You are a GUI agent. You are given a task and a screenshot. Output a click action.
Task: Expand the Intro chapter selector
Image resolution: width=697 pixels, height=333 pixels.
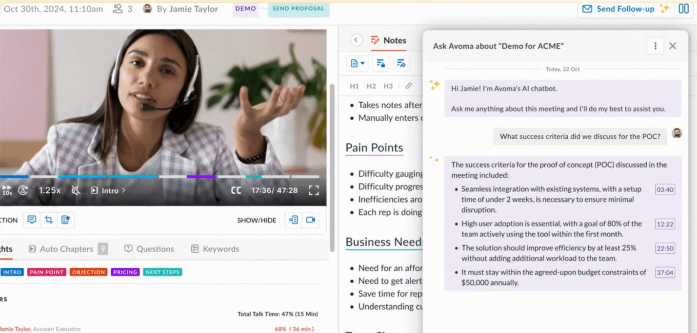point(108,190)
